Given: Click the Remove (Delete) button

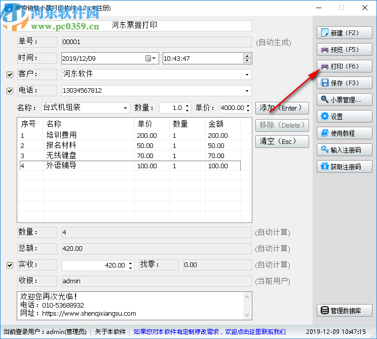Looking at the screenshot, I should 282,125.
